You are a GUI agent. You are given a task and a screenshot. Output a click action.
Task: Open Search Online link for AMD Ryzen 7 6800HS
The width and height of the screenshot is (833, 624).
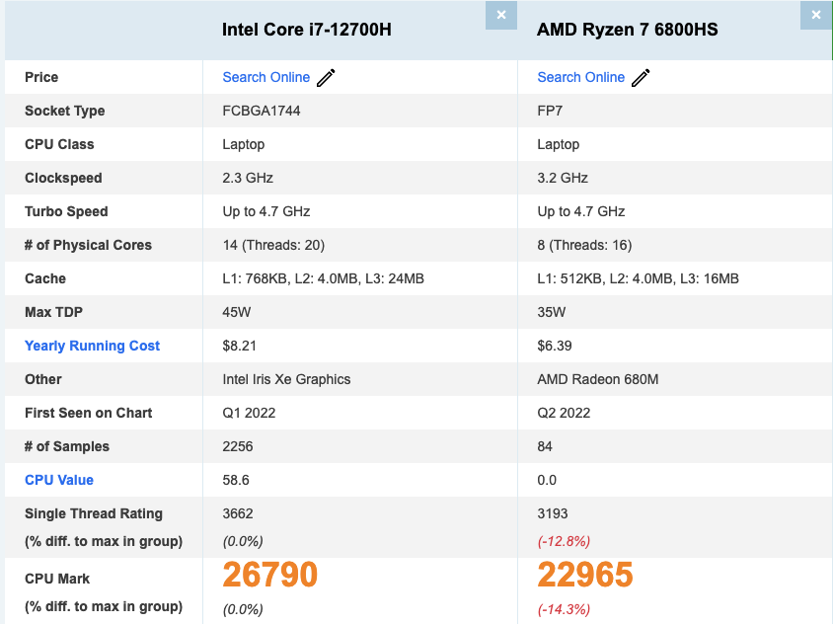click(580, 77)
